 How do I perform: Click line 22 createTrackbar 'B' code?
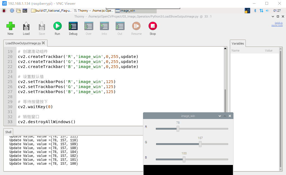click(78, 67)
